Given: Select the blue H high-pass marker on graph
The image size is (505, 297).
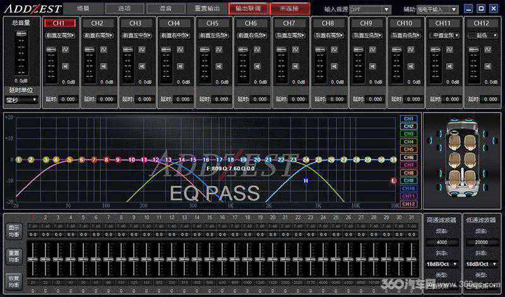Looking at the screenshot, I should point(306,181).
